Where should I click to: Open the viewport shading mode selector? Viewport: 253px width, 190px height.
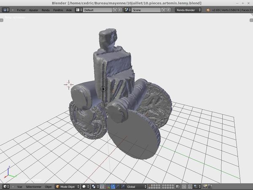click(85, 186)
